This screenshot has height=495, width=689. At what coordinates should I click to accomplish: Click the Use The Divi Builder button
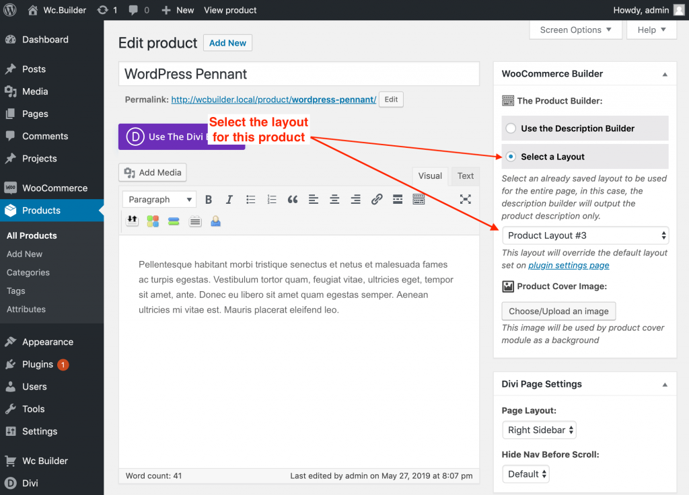tap(182, 137)
